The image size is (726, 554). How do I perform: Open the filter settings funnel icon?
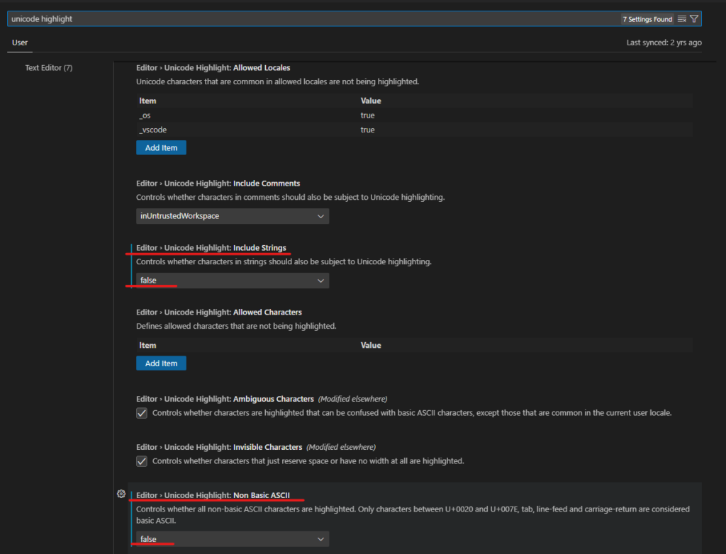(694, 19)
